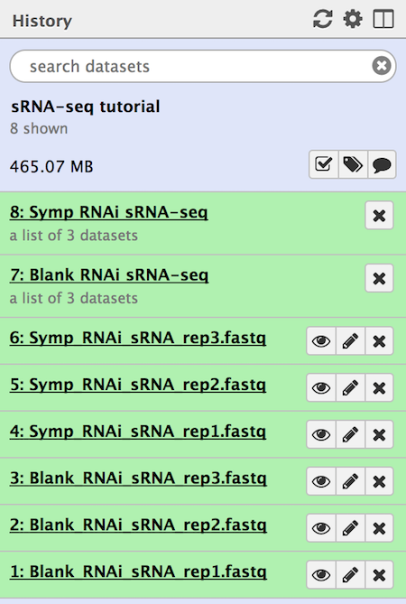Expand dataset 6: Symp_RNAi_sRNA_rep3.fastq

pos(138,339)
